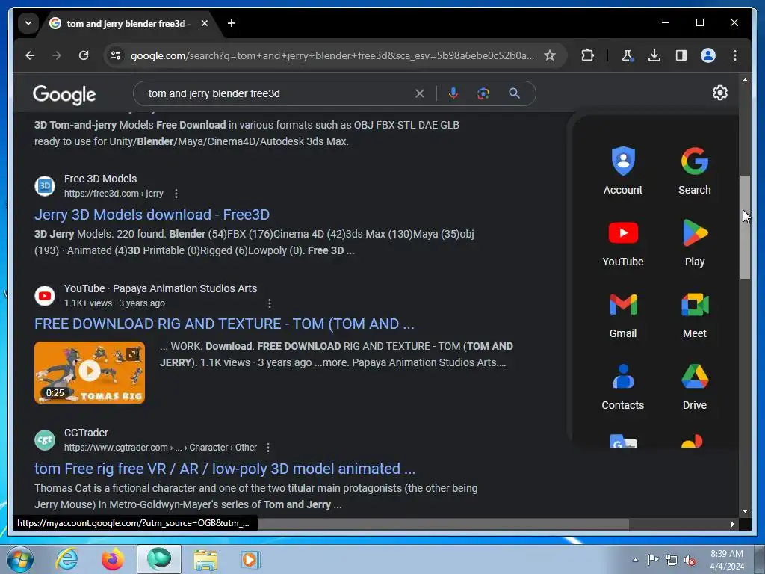Open the Google Account app icon

(622, 171)
